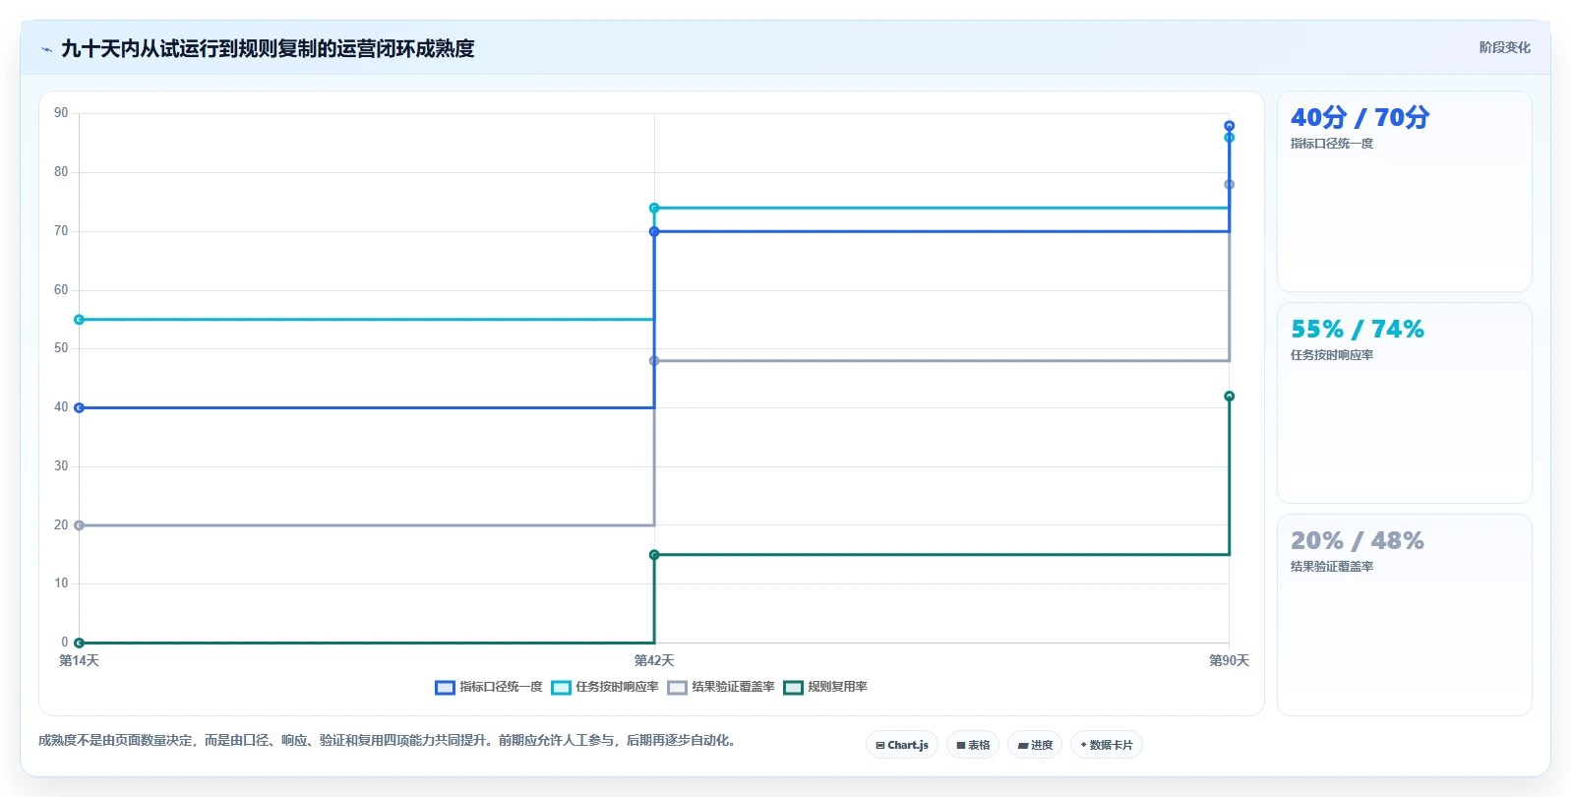Click the 任务按时响应率 point valued 55 at 第14天
This screenshot has width=1571, height=797.
point(80,320)
